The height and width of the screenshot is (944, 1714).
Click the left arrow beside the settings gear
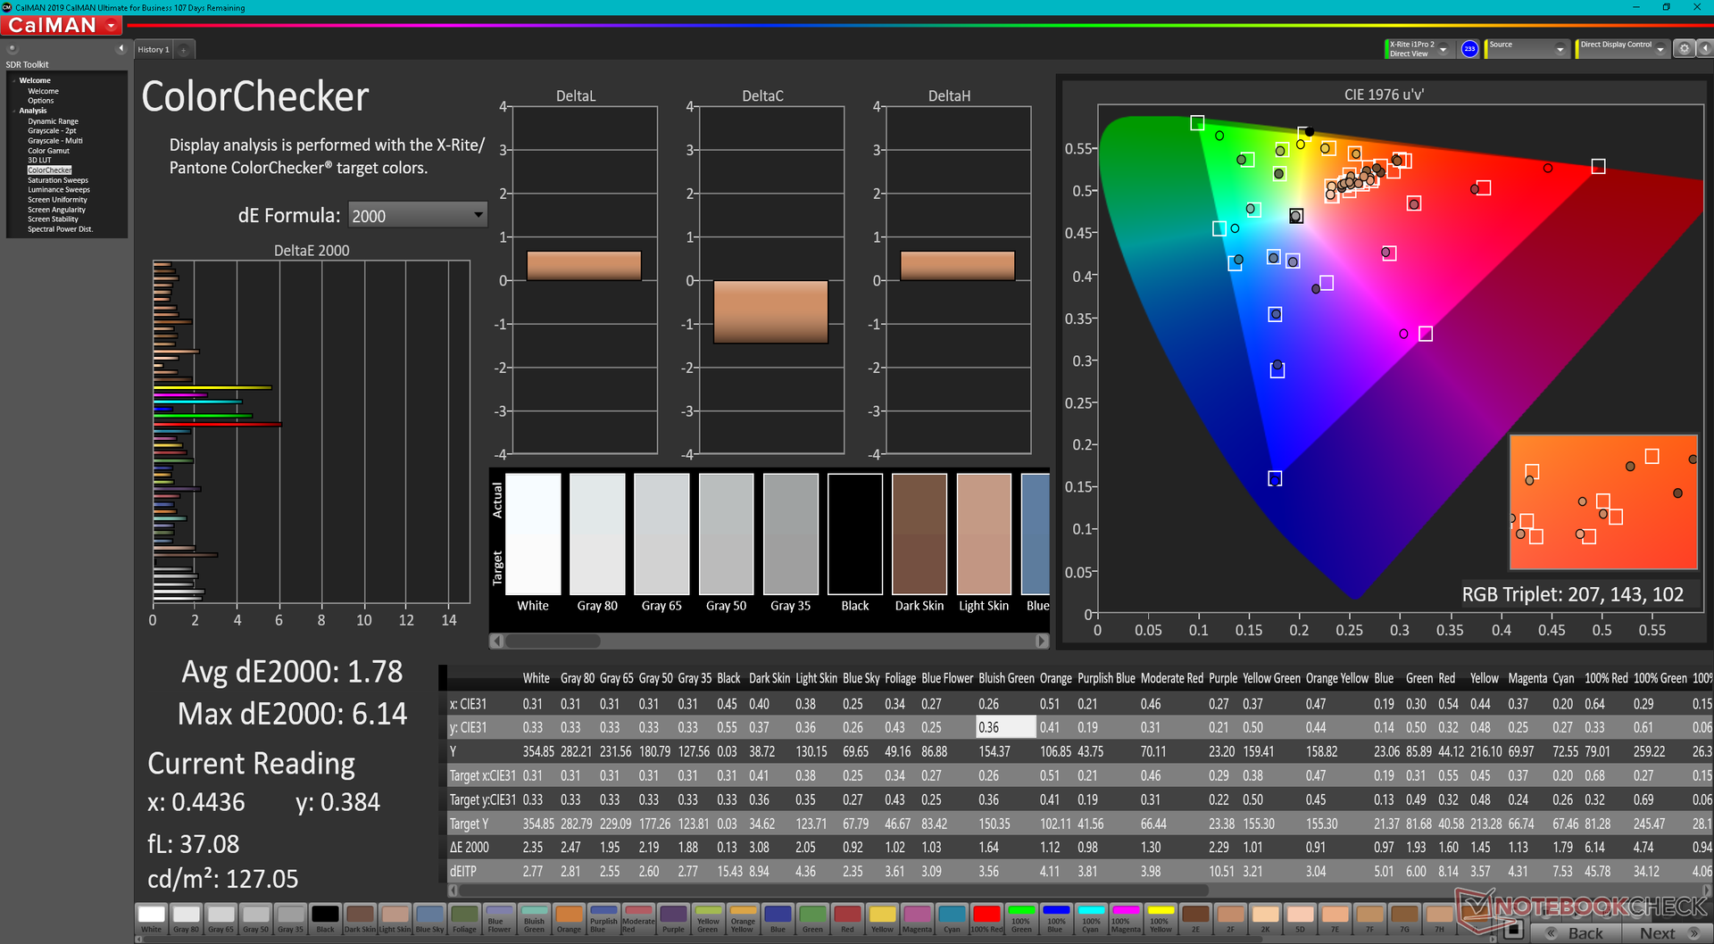point(1703,48)
